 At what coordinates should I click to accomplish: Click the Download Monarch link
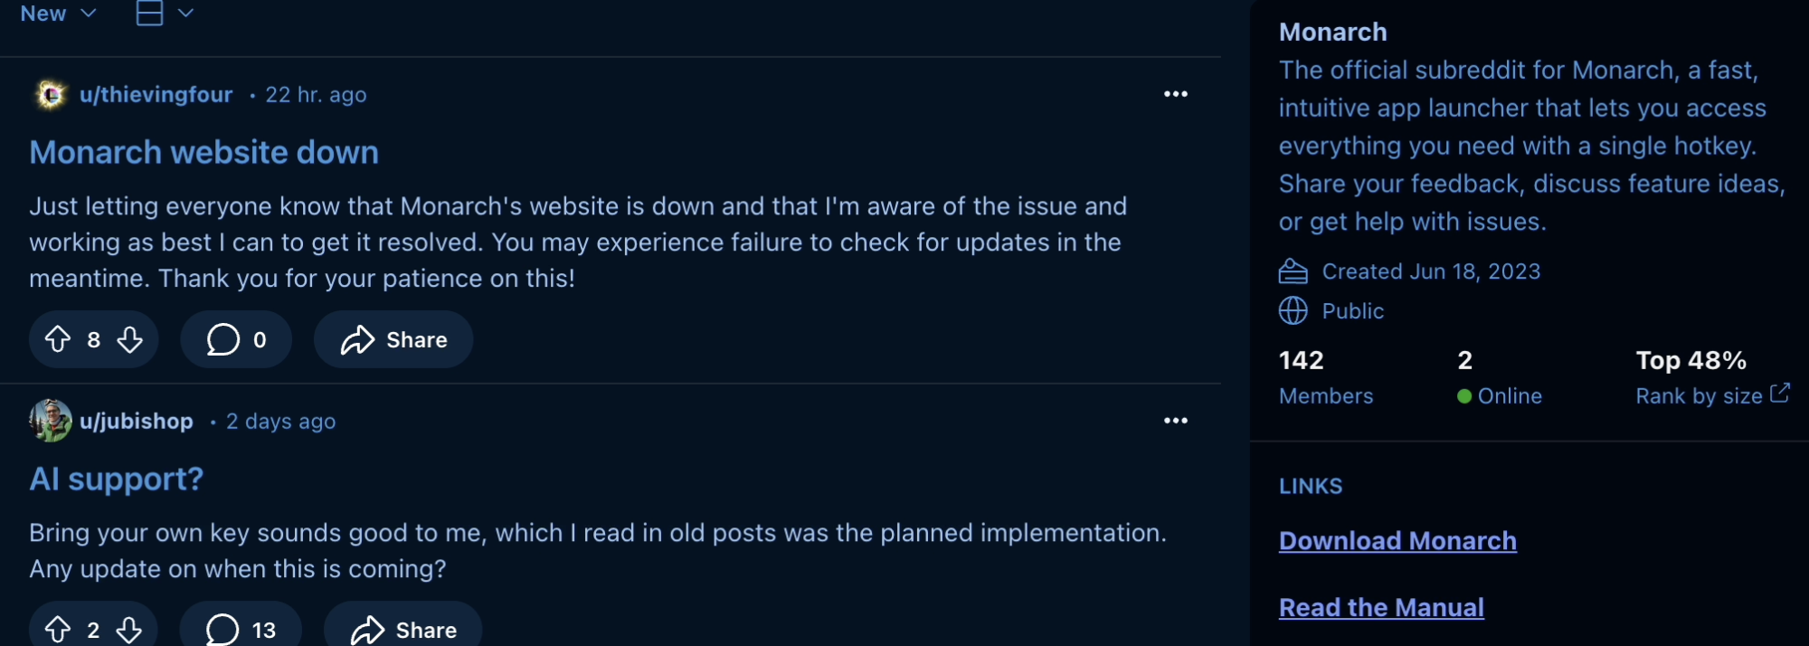coord(1397,541)
